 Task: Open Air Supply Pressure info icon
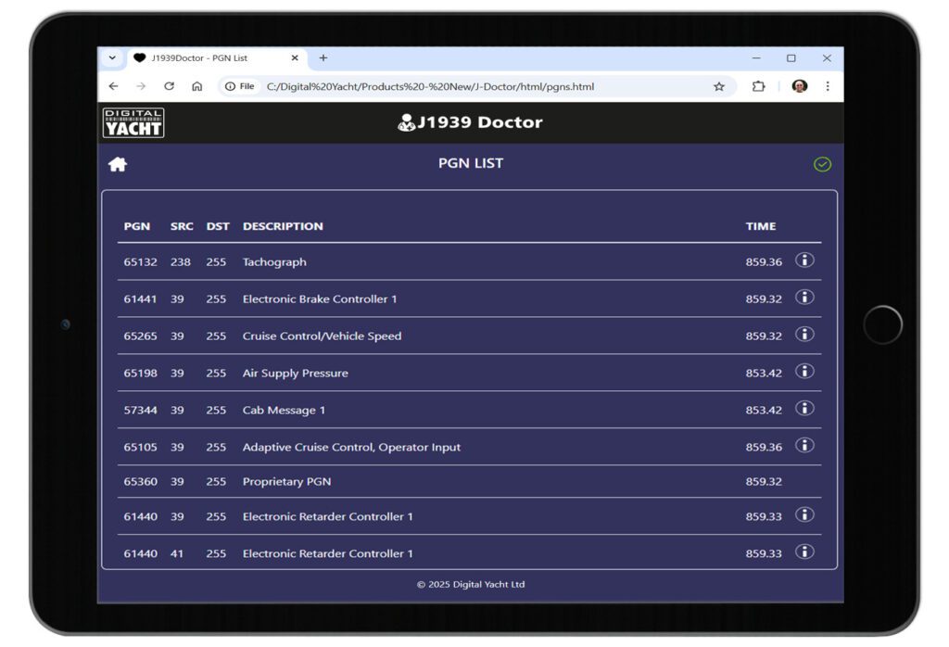tap(804, 372)
